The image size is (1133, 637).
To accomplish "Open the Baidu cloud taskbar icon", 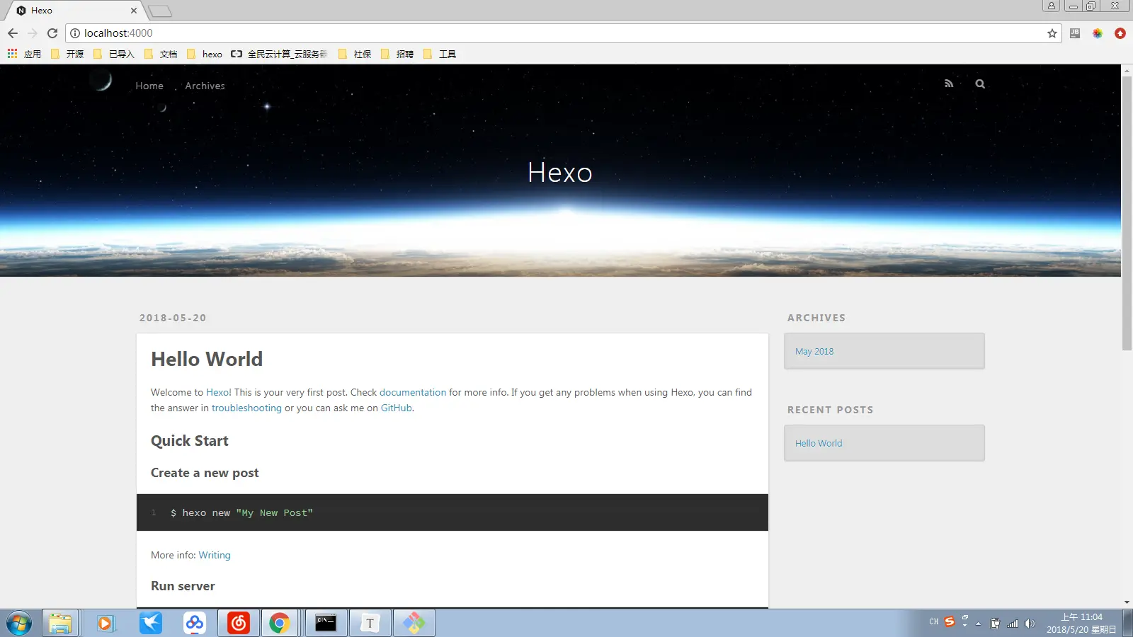I will click(195, 624).
